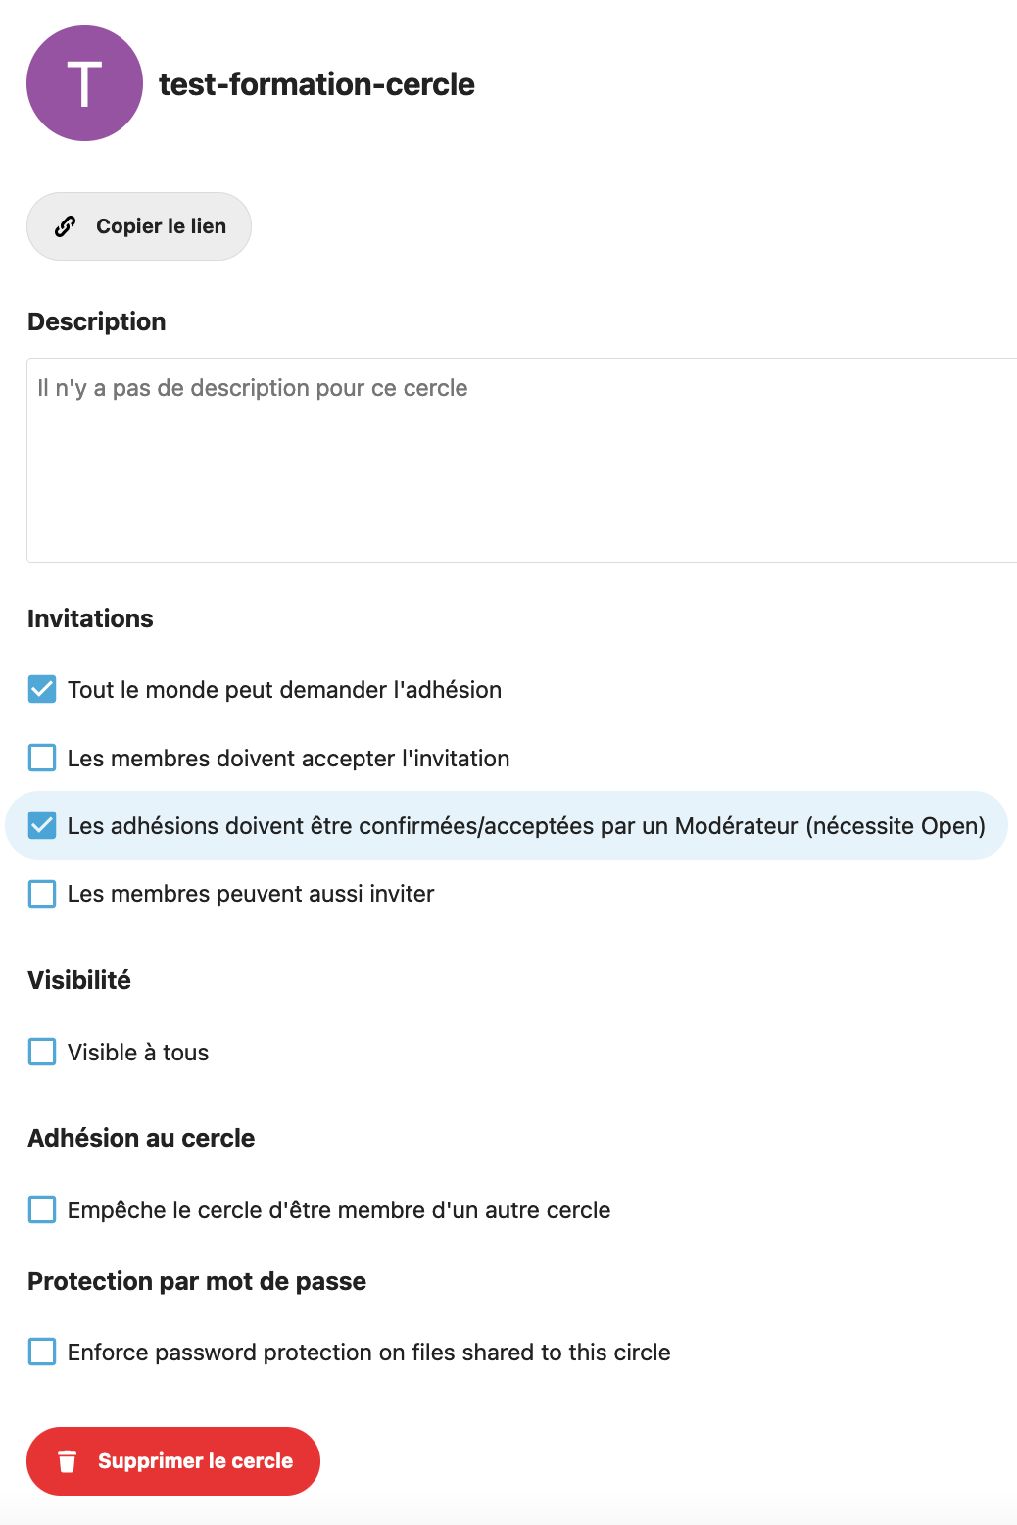Screen dimensions: 1017x1525
Task: Click the chain link icon
Action: click(x=66, y=226)
